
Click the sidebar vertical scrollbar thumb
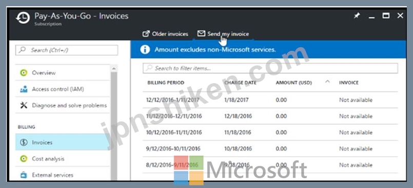114,126
